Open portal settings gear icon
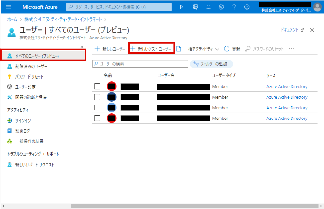Screen dimensions: 324x209 (221, 7)
